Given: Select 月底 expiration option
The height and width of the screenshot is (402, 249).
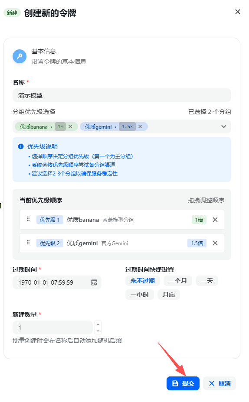Looking at the screenshot, I should tap(169, 295).
